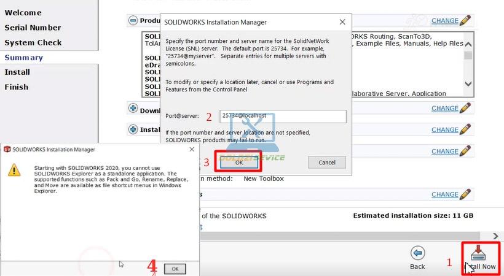Expand the Install section below Download
The image size is (504, 276).
133,129
